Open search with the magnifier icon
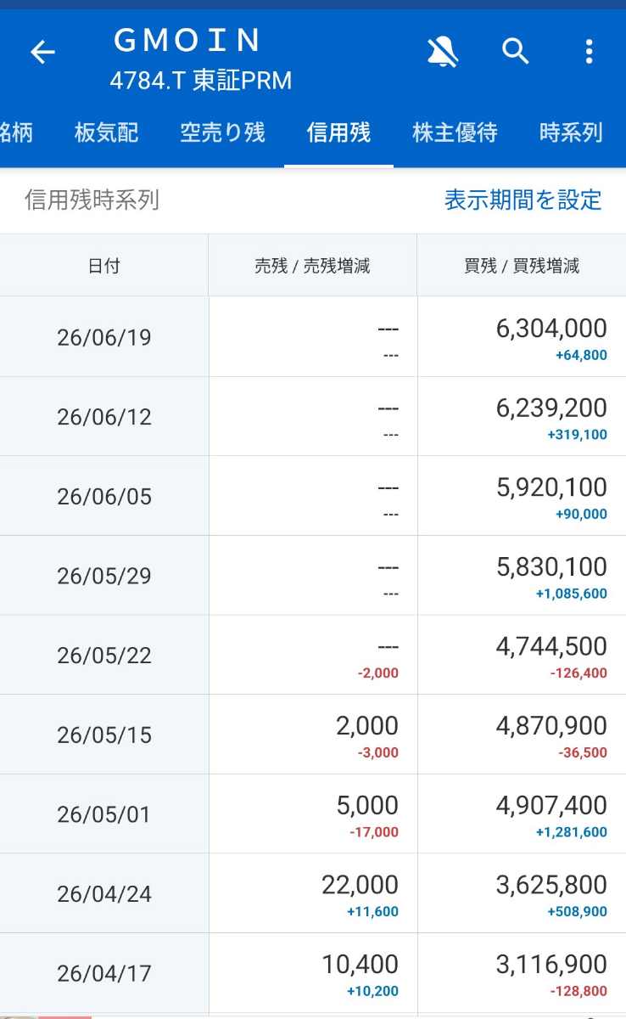The height and width of the screenshot is (1019, 626). pyautogui.click(x=516, y=53)
